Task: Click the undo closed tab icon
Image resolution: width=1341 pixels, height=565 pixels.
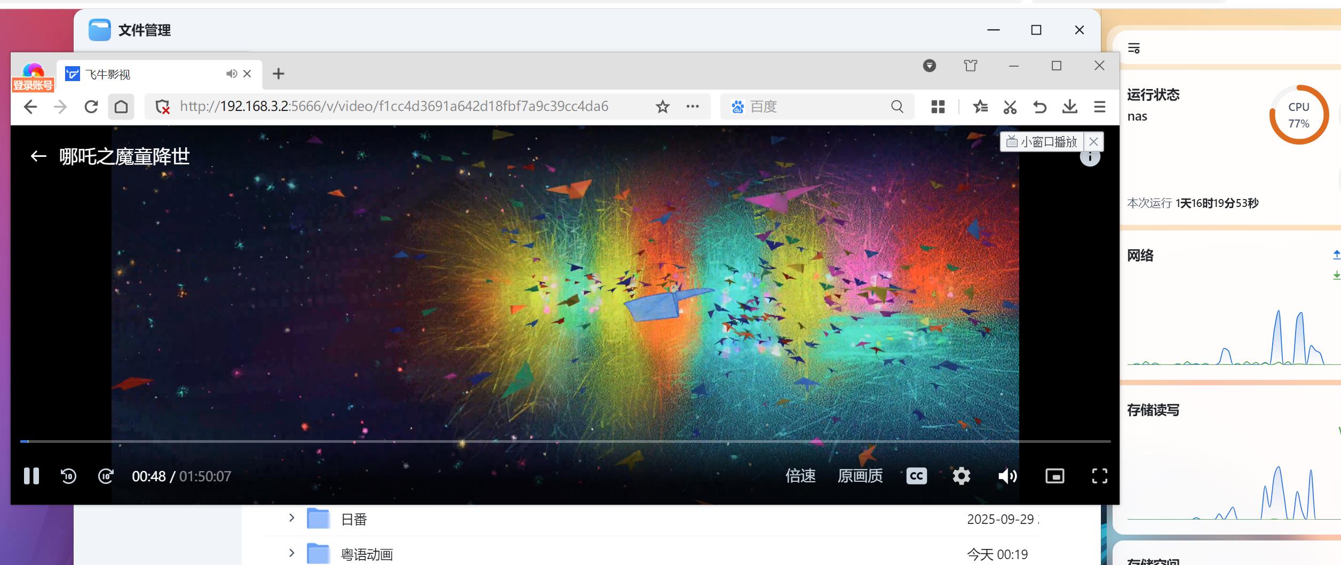Action: [x=1039, y=107]
